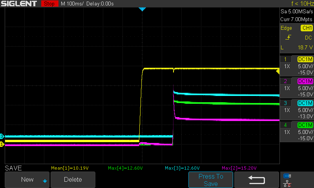This screenshot has height=188, width=314.
Task: Click the Mean[1]=10.19V measurement
Action: tap(70, 168)
